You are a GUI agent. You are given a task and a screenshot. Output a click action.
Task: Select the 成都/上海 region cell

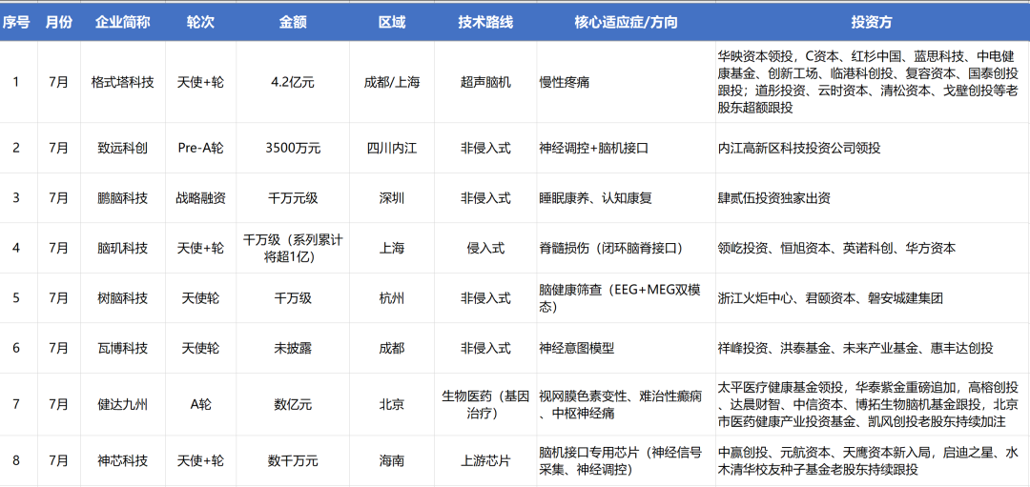392,83
